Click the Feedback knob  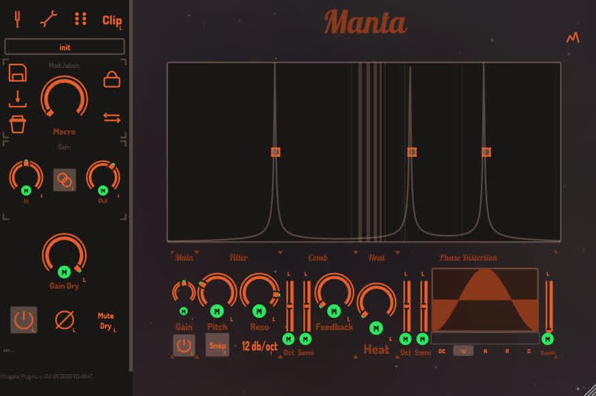[x=334, y=291]
